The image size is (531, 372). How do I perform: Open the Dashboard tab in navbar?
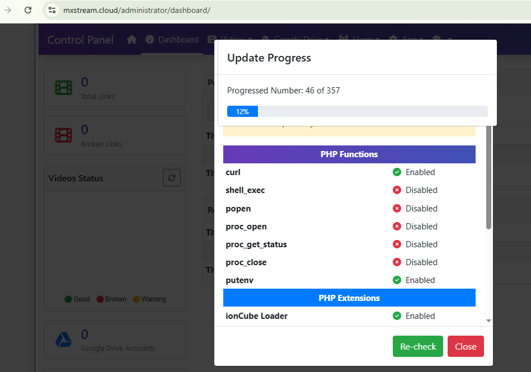[x=172, y=40]
